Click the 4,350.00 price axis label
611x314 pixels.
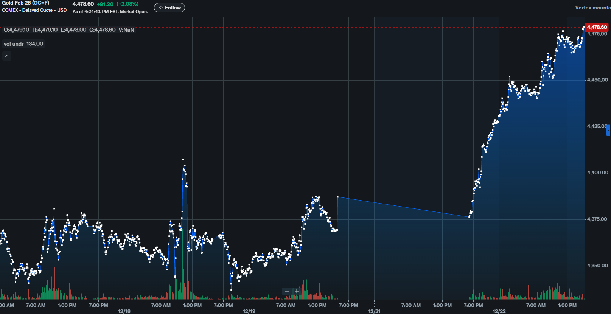(597, 266)
